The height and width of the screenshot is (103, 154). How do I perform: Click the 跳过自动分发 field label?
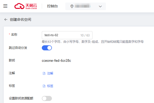tap(17, 47)
